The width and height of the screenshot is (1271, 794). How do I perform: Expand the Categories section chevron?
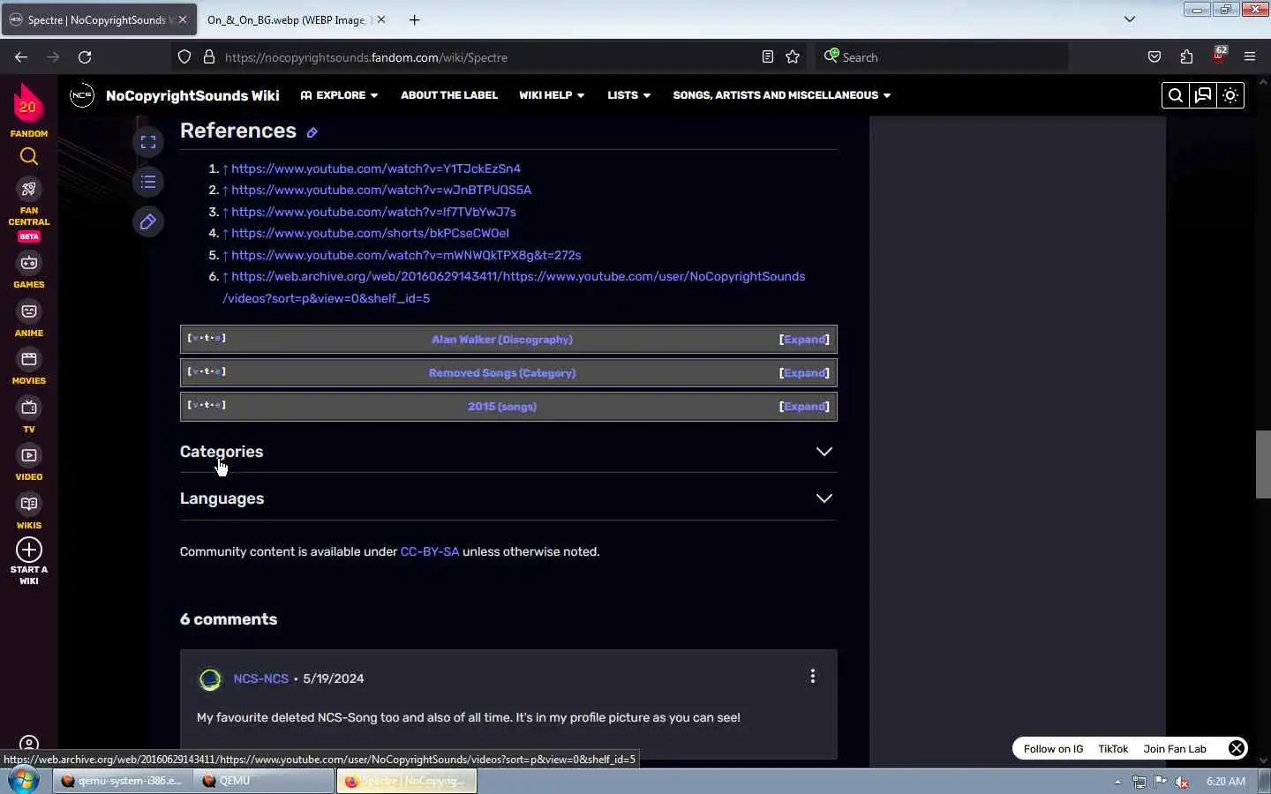[x=824, y=452]
